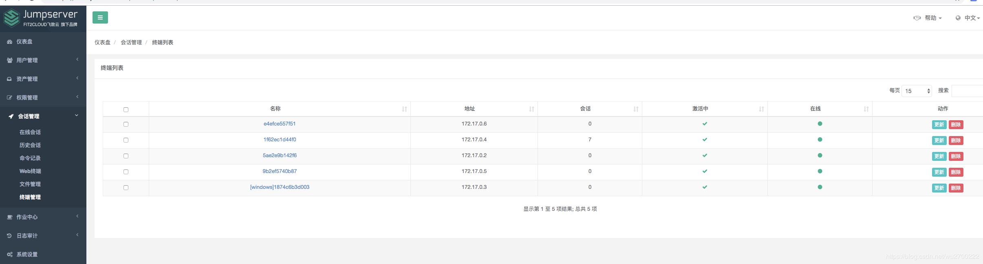
Task: Sort by the 名称 column sort icon
Action: 404,109
